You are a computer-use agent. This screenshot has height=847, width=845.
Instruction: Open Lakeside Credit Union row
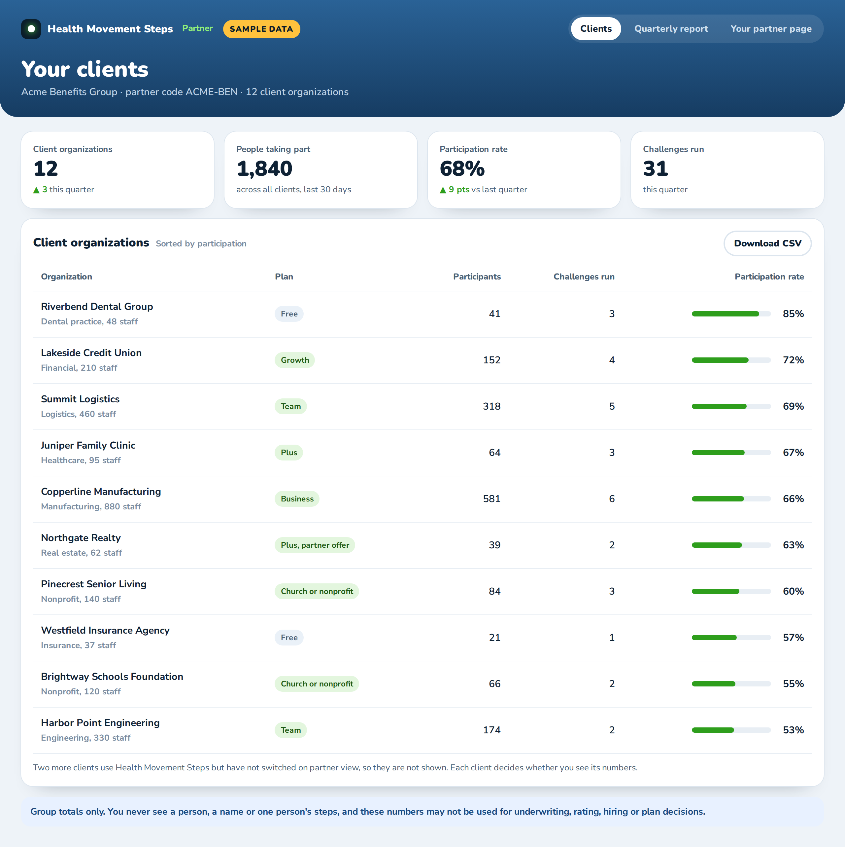tap(422, 360)
